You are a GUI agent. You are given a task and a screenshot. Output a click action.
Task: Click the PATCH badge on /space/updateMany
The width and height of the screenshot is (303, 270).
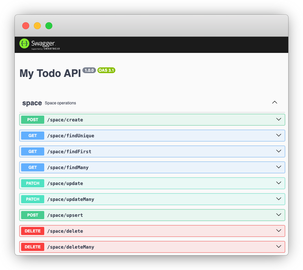click(x=32, y=199)
